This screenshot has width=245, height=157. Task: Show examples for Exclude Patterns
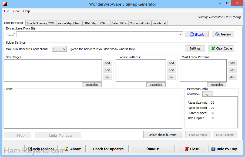(156, 85)
